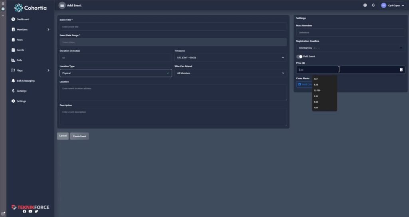The width and height of the screenshot is (409, 217).
Task: Click the globe language icon in header
Action: 365,5
